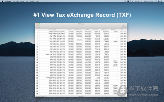The width and height of the screenshot is (164, 102).
Task: Open the Edit menu
Action: pos(17,1)
